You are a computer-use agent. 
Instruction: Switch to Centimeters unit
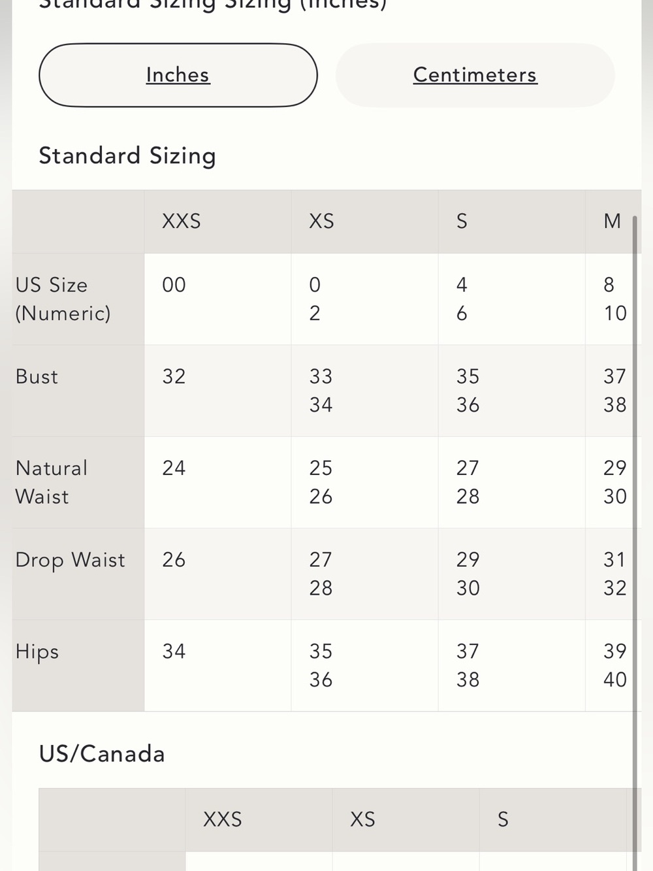tap(475, 75)
